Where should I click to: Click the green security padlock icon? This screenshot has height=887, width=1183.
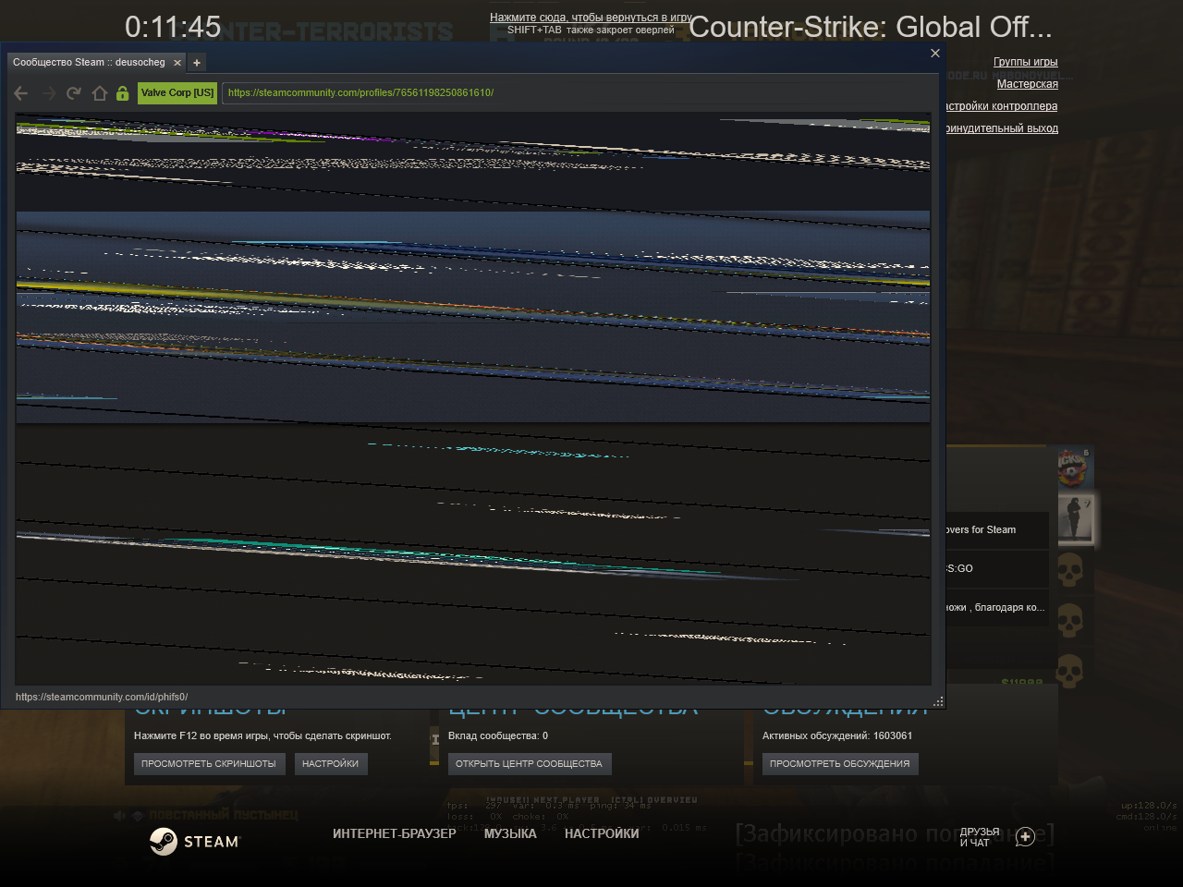[x=122, y=92]
